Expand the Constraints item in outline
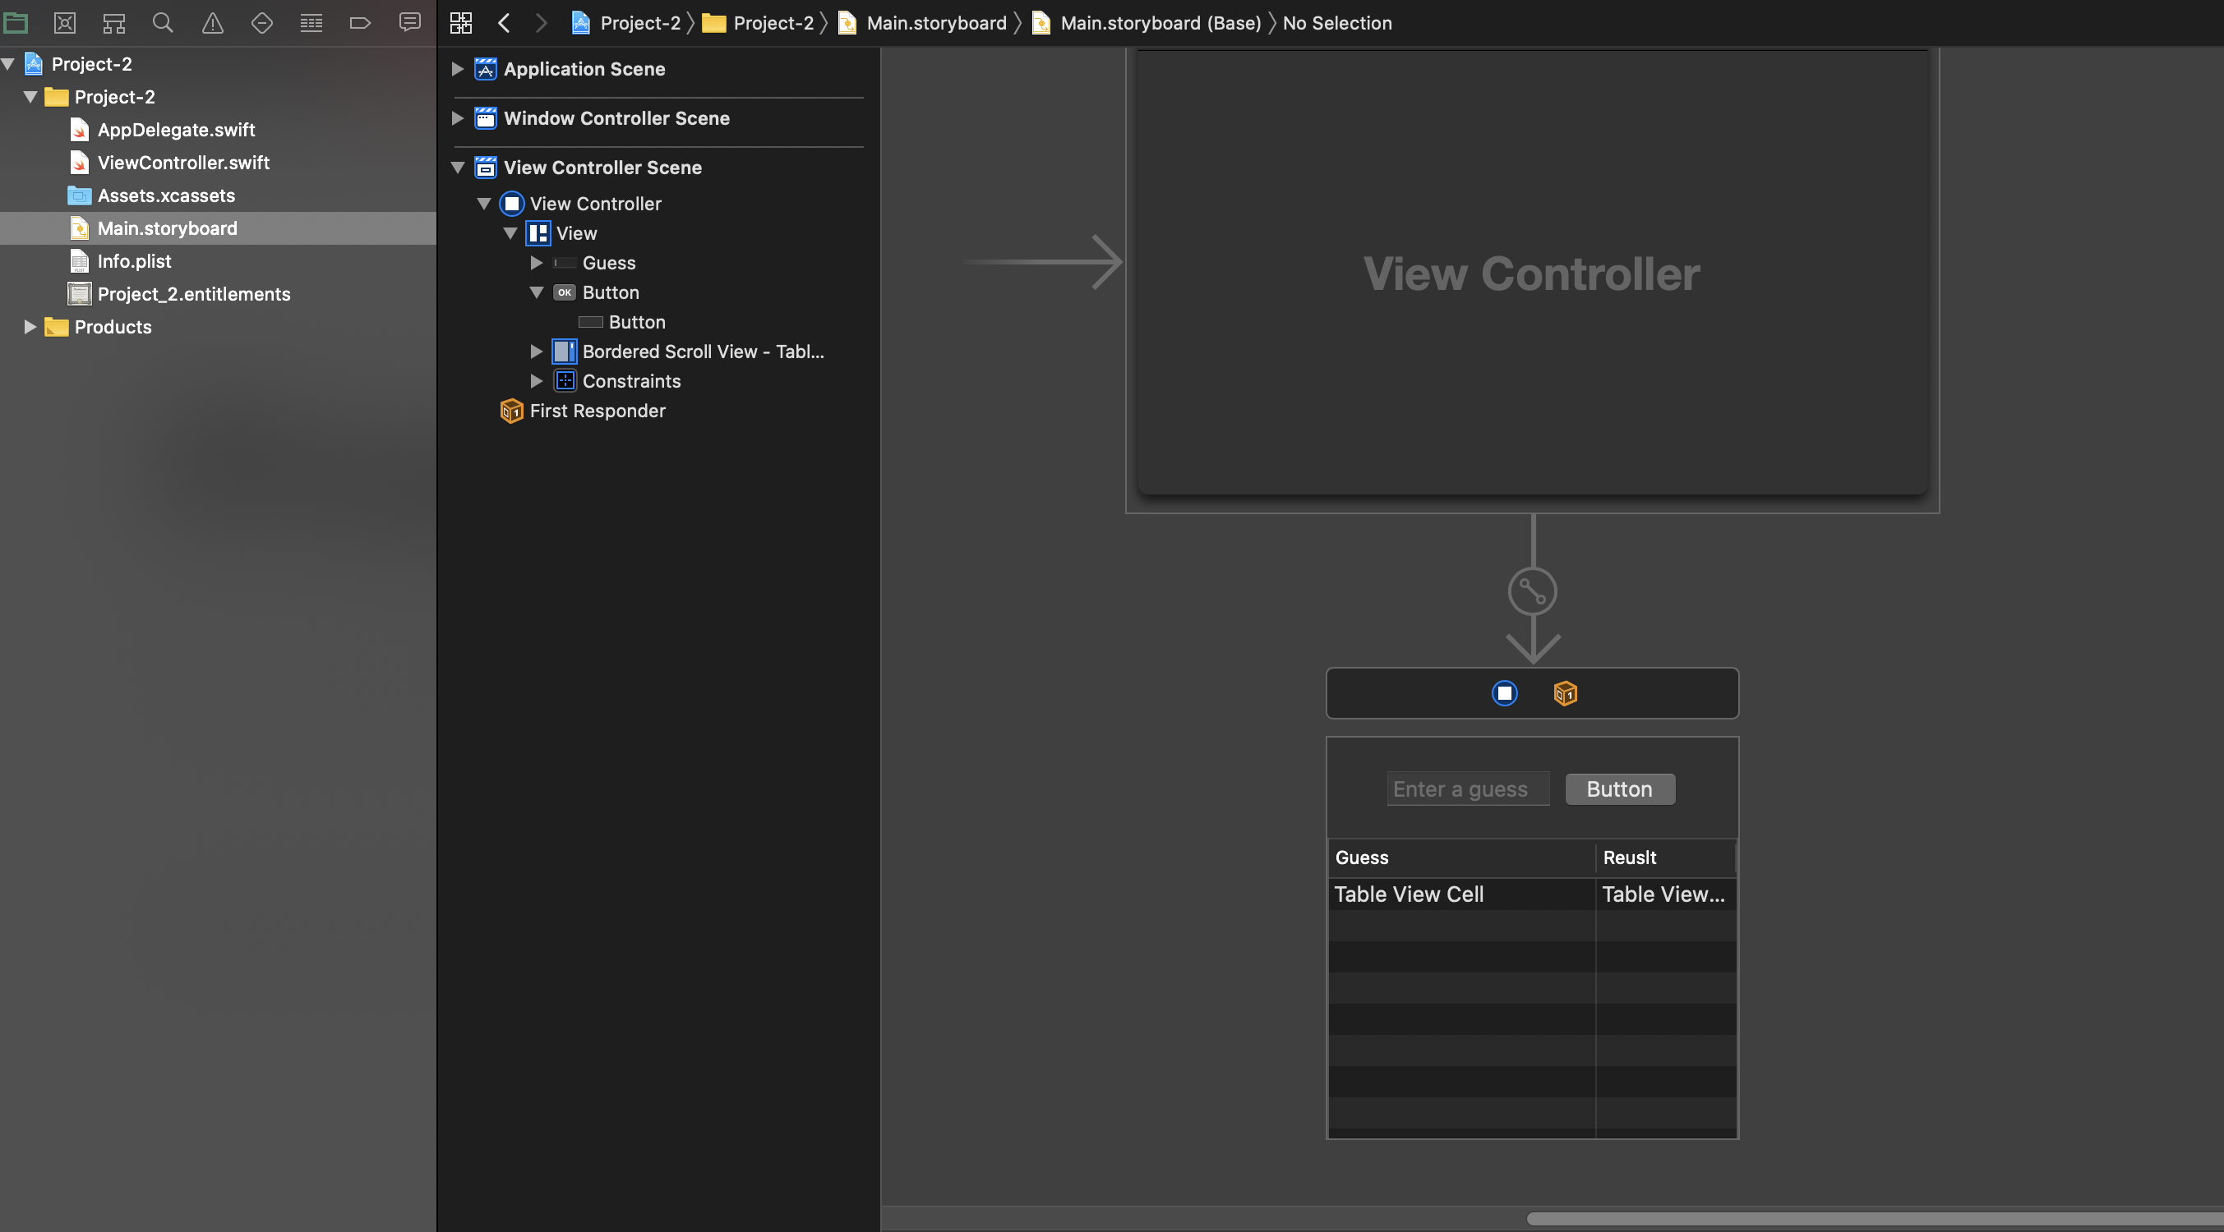Viewport: 2224px width, 1232px height. (x=536, y=381)
